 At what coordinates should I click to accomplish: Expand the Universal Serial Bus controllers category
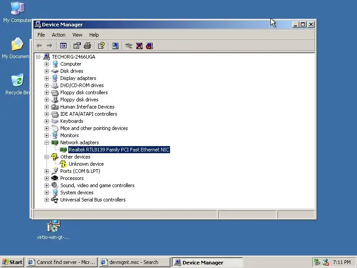[47, 200]
